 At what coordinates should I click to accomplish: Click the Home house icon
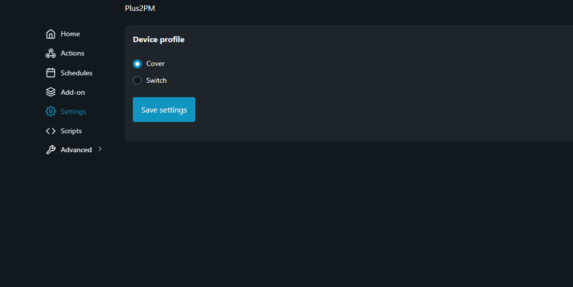pyautogui.click(x=51, y=34)
